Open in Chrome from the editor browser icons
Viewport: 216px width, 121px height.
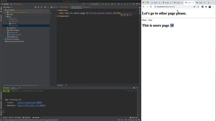[122, 15]
